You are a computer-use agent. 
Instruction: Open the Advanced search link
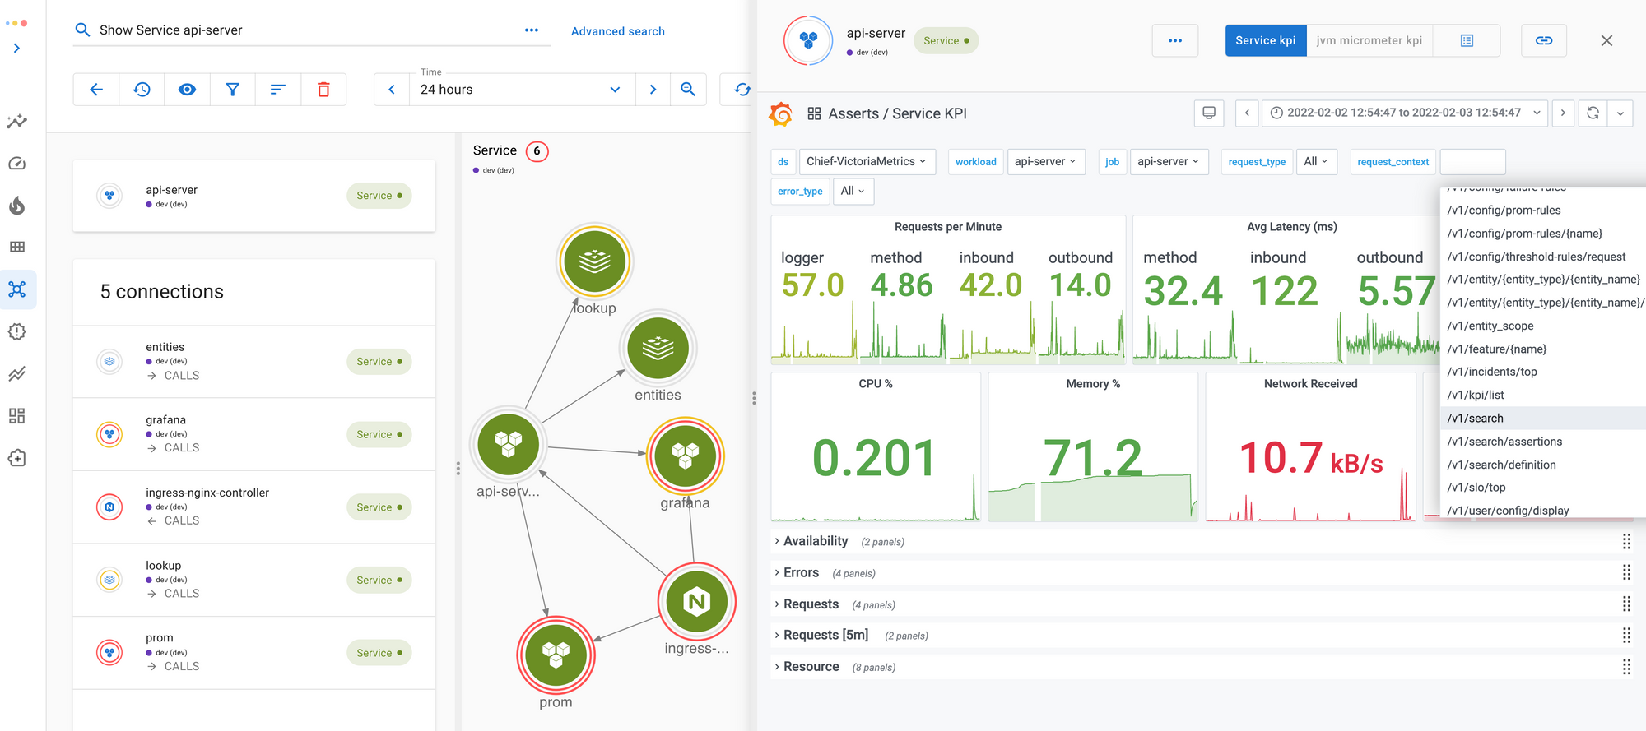[x=617, y=31]
